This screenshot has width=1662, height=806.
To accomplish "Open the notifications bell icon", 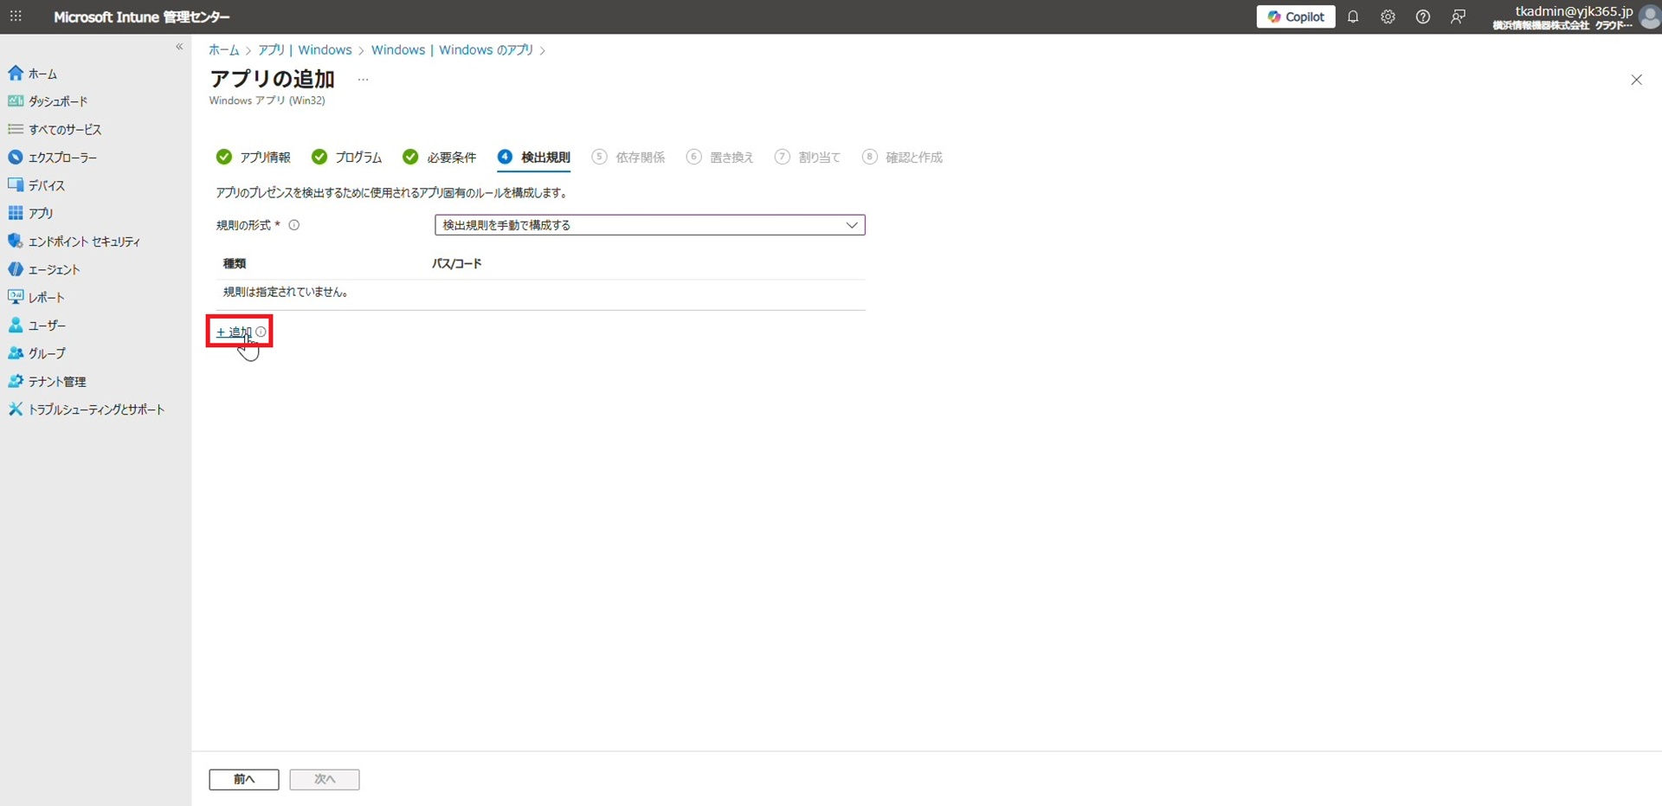I will pos(1353,17).
